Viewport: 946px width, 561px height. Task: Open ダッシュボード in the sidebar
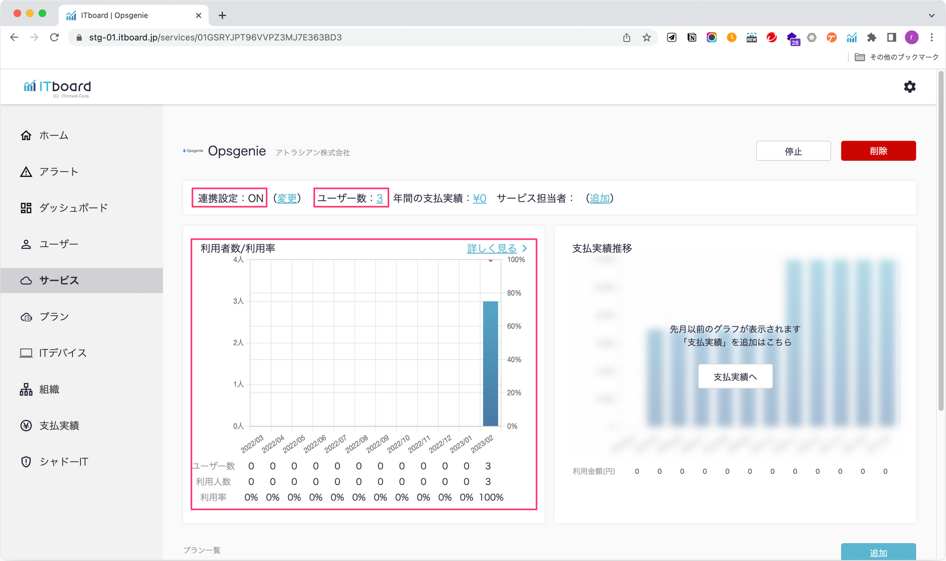pos(73,208)
